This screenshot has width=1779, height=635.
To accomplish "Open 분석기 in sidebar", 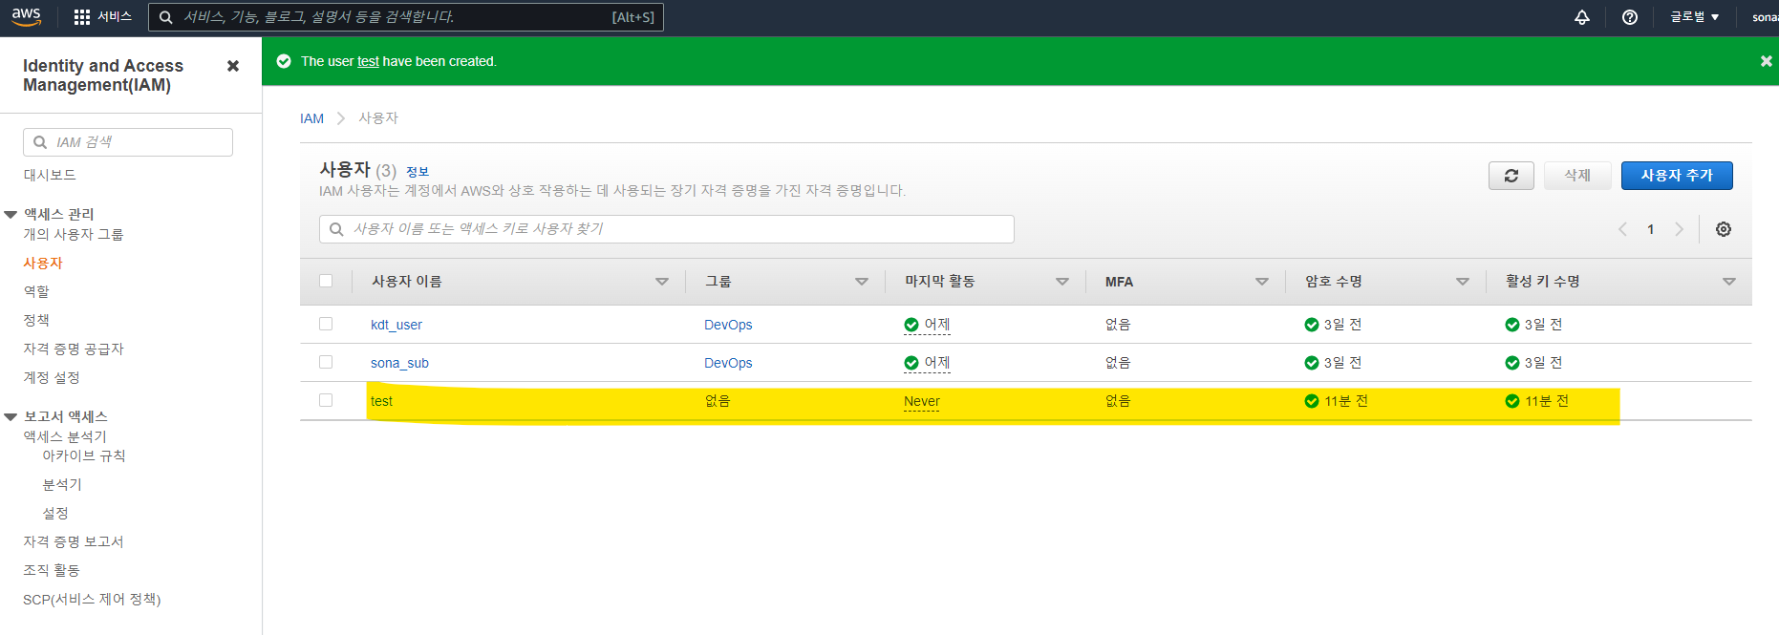I will click(62, 484).
